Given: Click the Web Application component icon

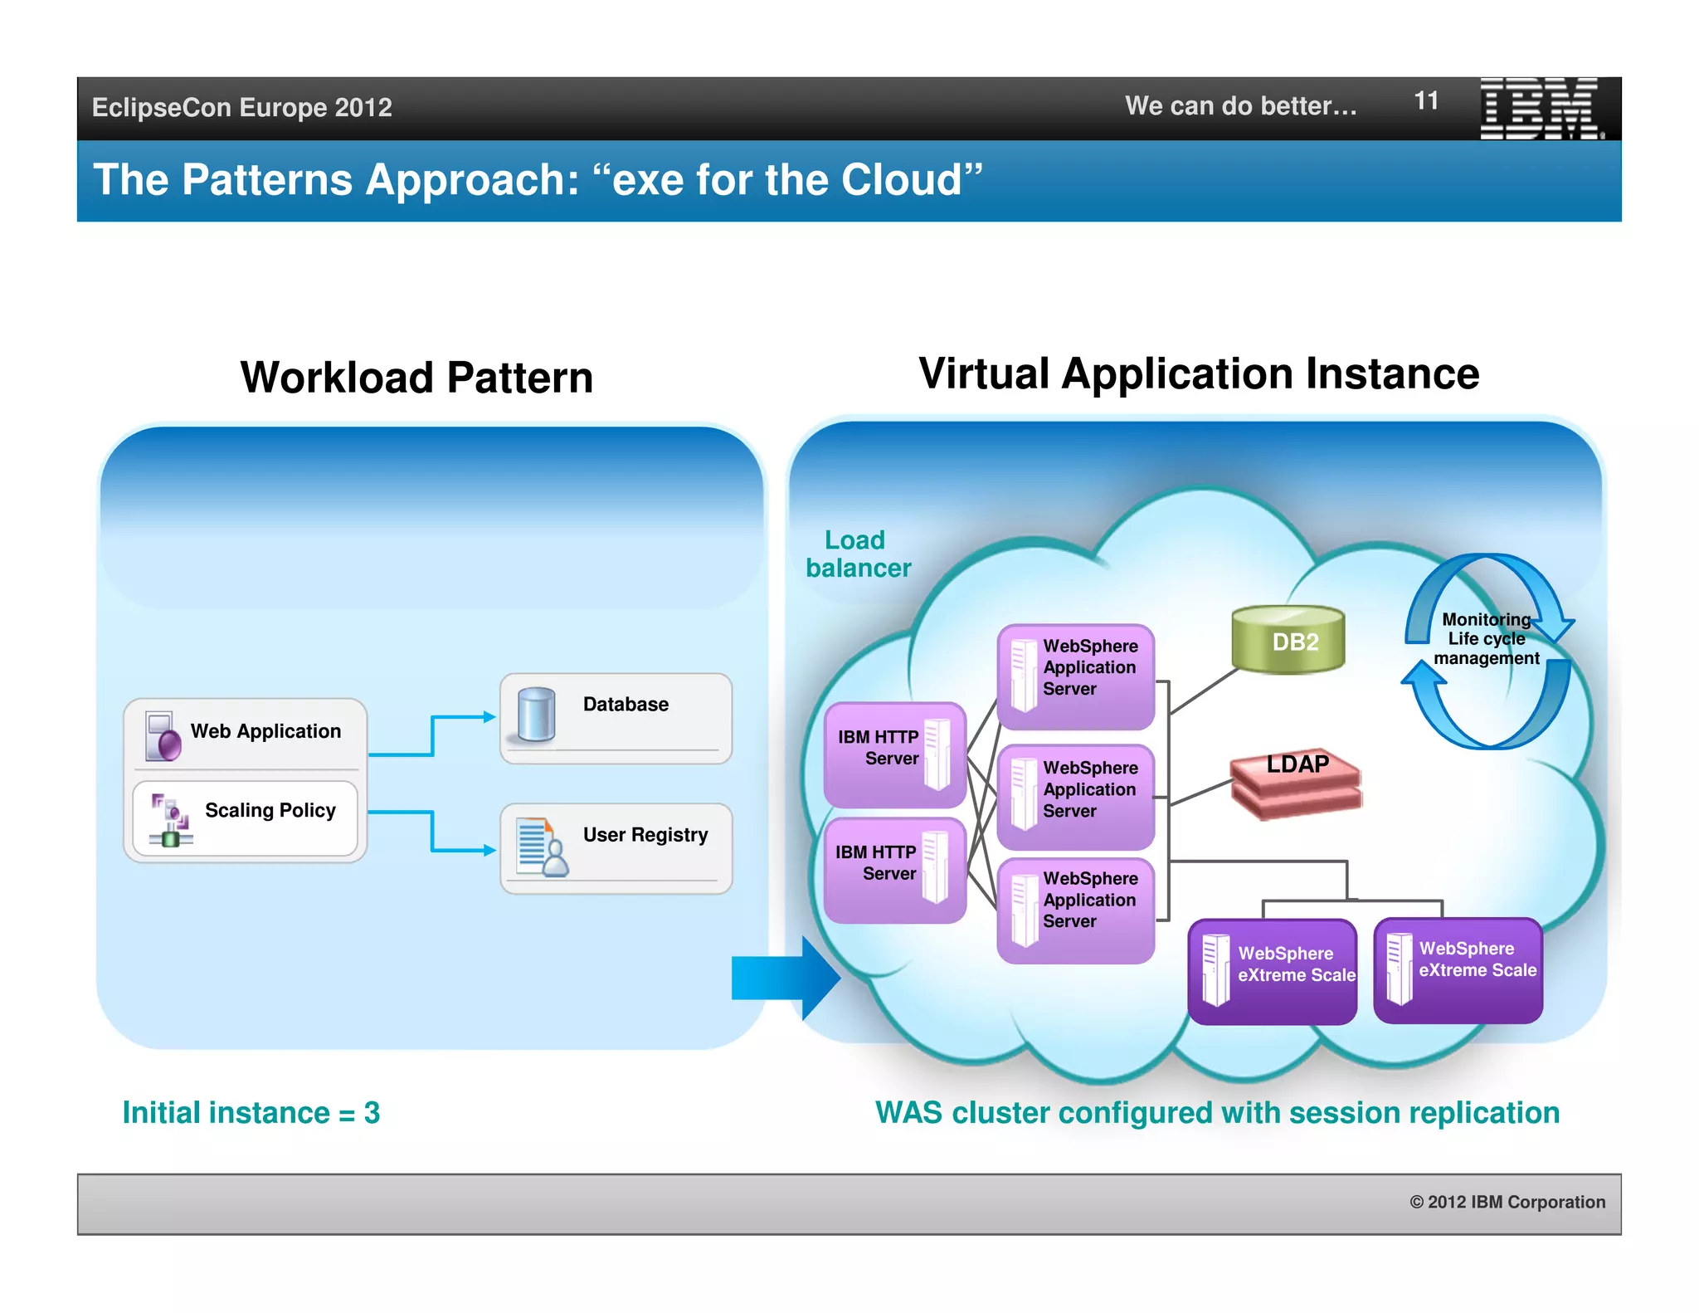Looking at the screenshot, I should pyautogui.click(x=163, y=735).
